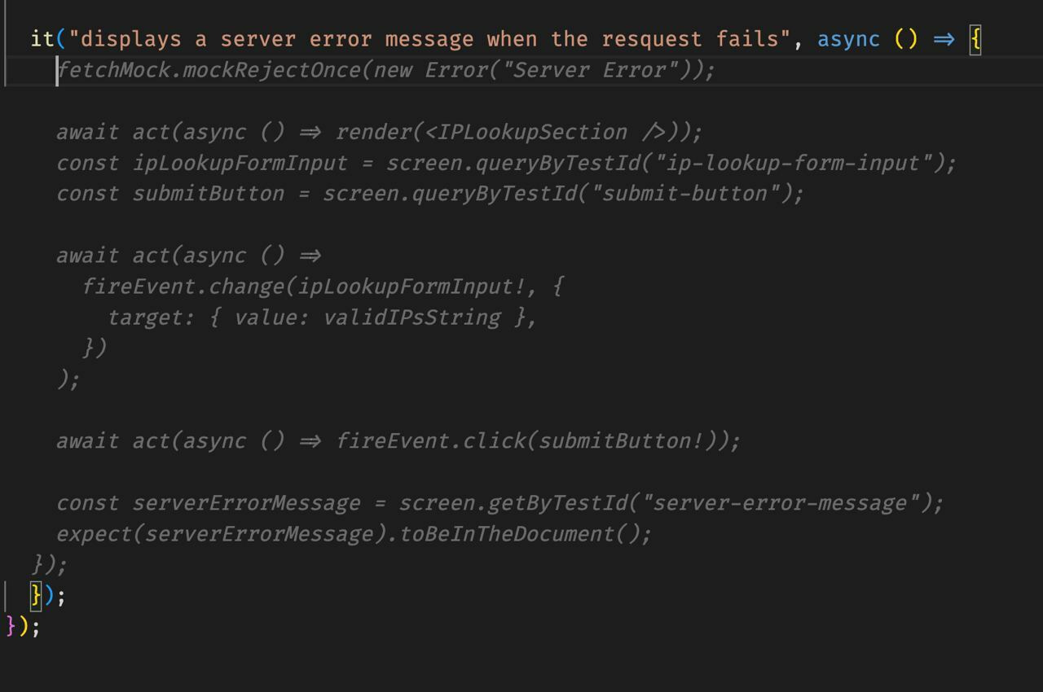Click the pink closing brace on last line
The width and height of the screenshot is (1043, 692).
pos(11,626)
